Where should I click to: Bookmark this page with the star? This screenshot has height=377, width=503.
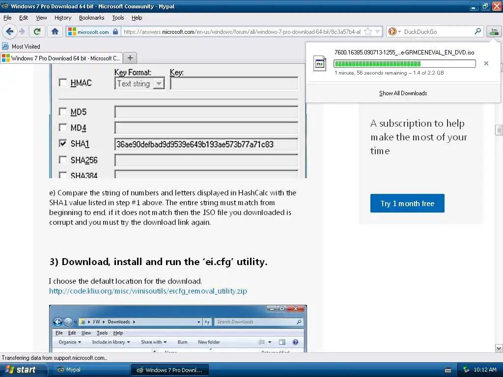click(368, 31)
